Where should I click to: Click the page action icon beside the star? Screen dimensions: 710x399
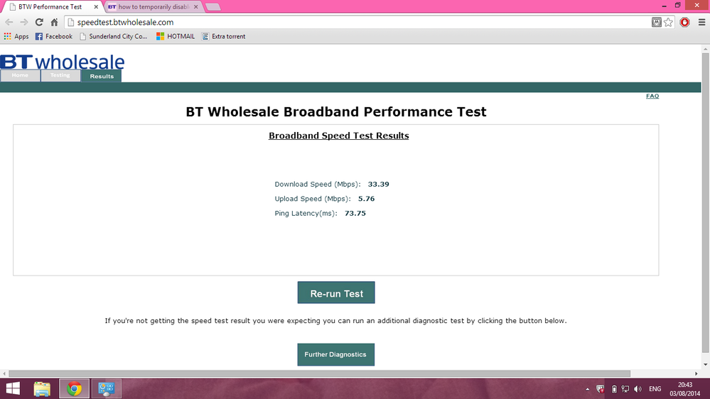pyautogui.click(x=656, y=22)
